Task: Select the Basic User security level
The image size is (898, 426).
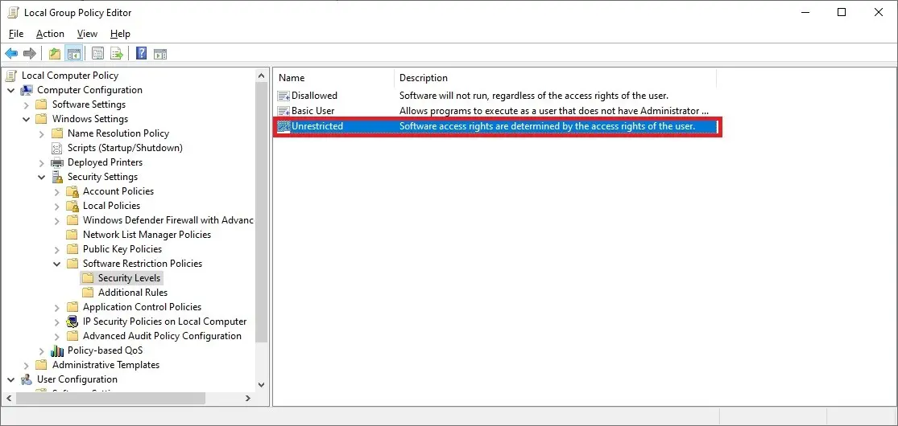Action: pos(312,111)
